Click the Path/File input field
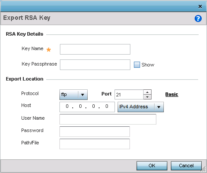The width and height of the screenshot is (207, 173). [95, 144]
